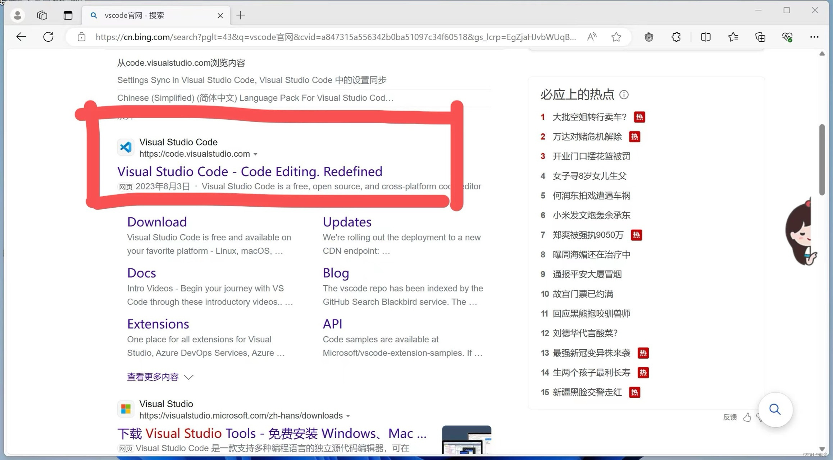833x460 pixels.
Task: Expand dropdown arrow beside code.visualstudio.com URL
Action: pyautogui.click(x=255, y=154)
